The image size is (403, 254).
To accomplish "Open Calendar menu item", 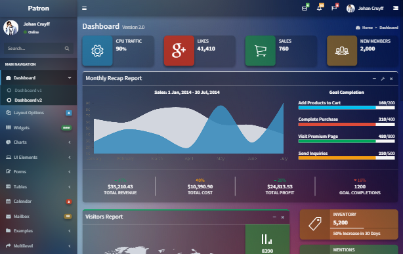I will coord(39,201).
